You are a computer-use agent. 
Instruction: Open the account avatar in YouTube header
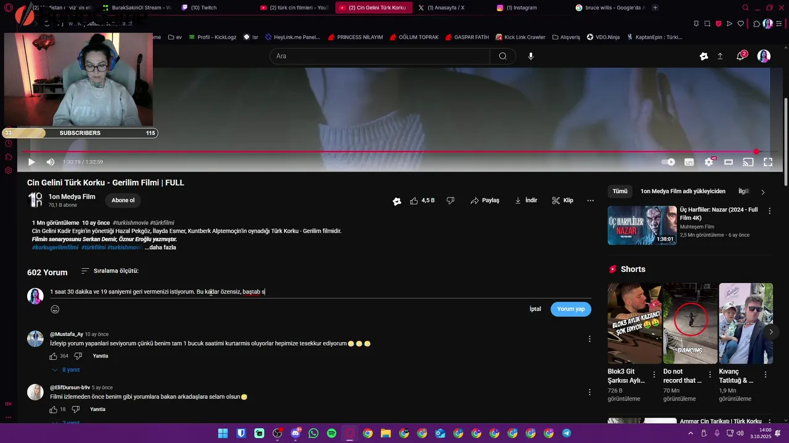[x=764, y=56]
